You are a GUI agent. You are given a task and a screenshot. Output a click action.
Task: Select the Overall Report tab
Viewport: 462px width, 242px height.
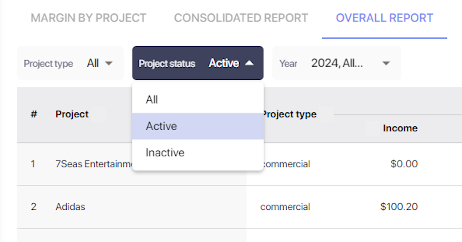pos(385,18)
